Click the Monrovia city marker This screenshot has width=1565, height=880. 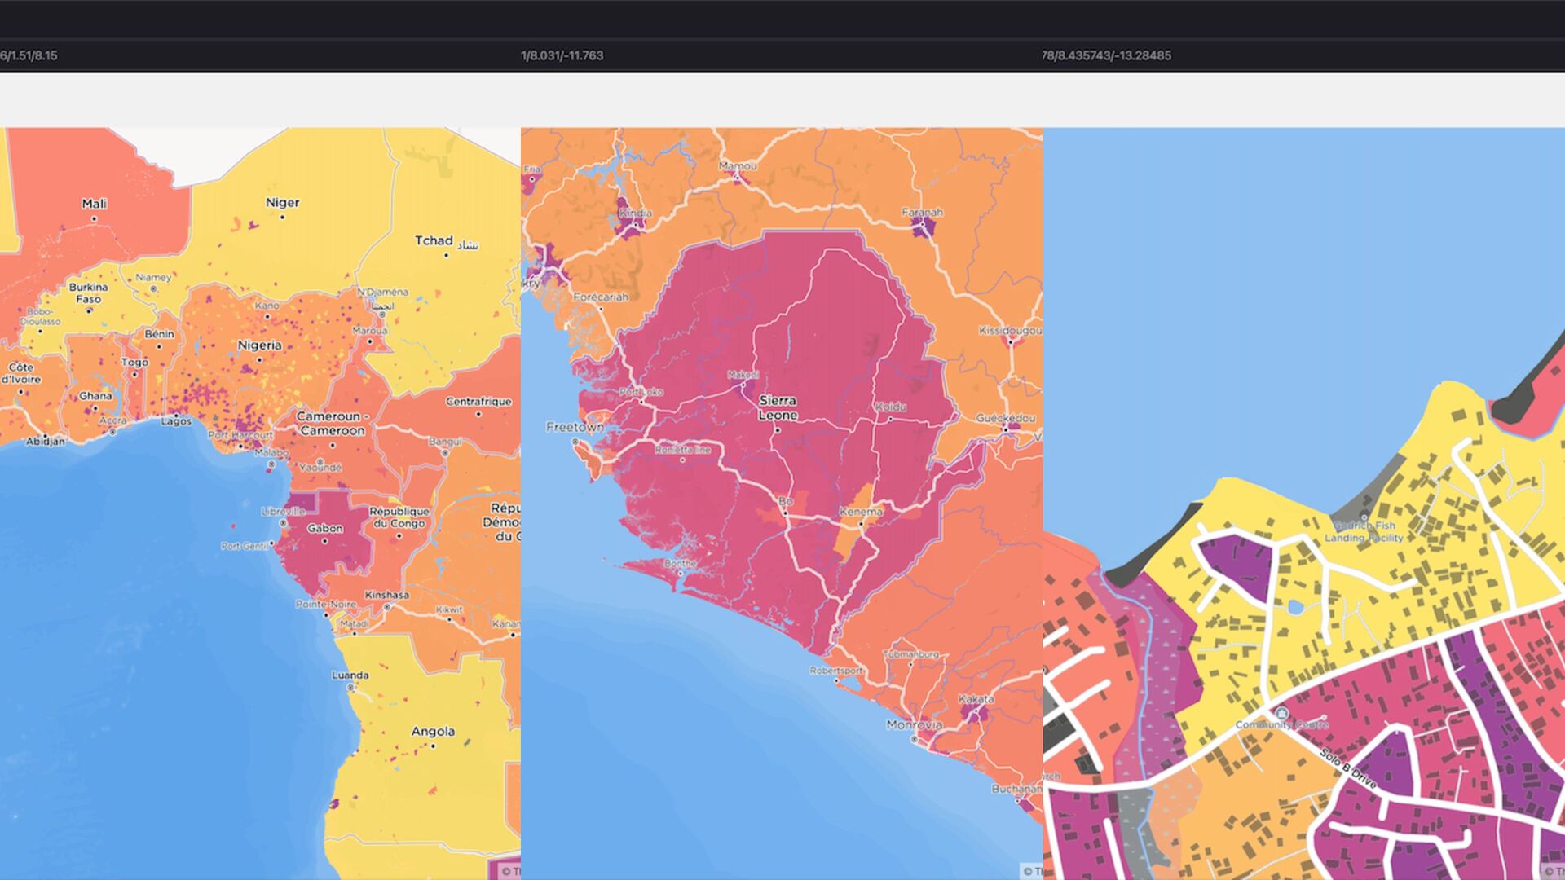(915, 740)
